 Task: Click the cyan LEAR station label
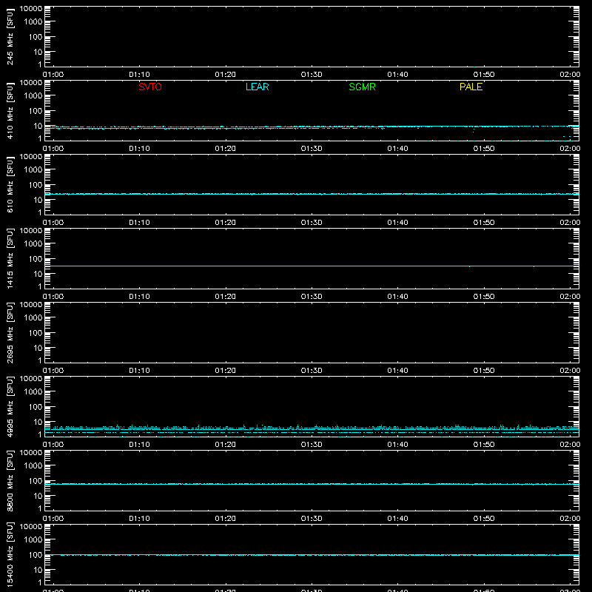(x=257, y=87)
